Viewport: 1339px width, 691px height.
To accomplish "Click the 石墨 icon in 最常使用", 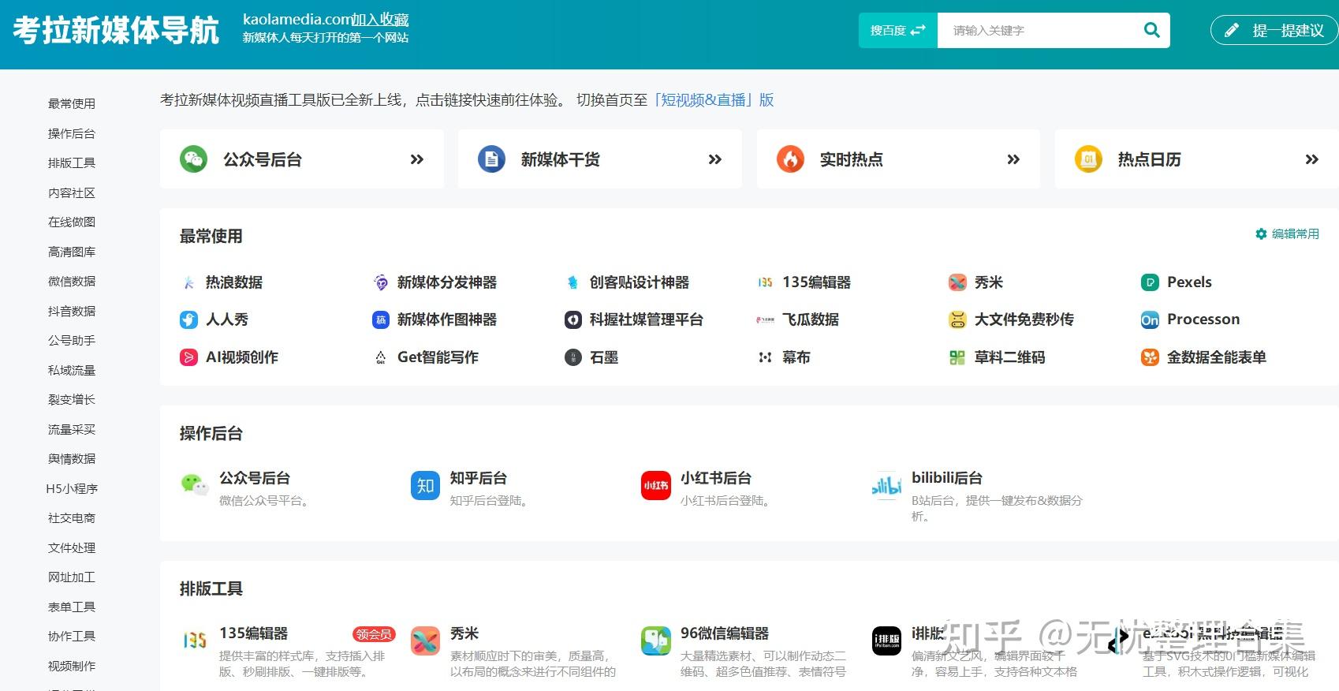I will click(573, 357).
